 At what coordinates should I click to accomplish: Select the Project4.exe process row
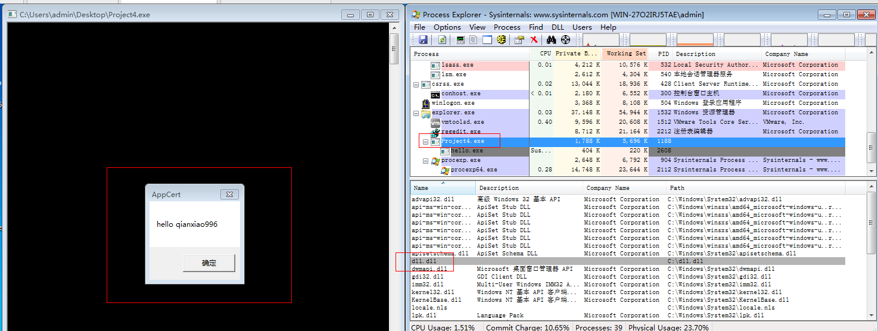[628, 141]
